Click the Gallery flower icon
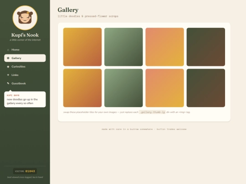Viewport: 246px width, 184px height. (8, 58)
